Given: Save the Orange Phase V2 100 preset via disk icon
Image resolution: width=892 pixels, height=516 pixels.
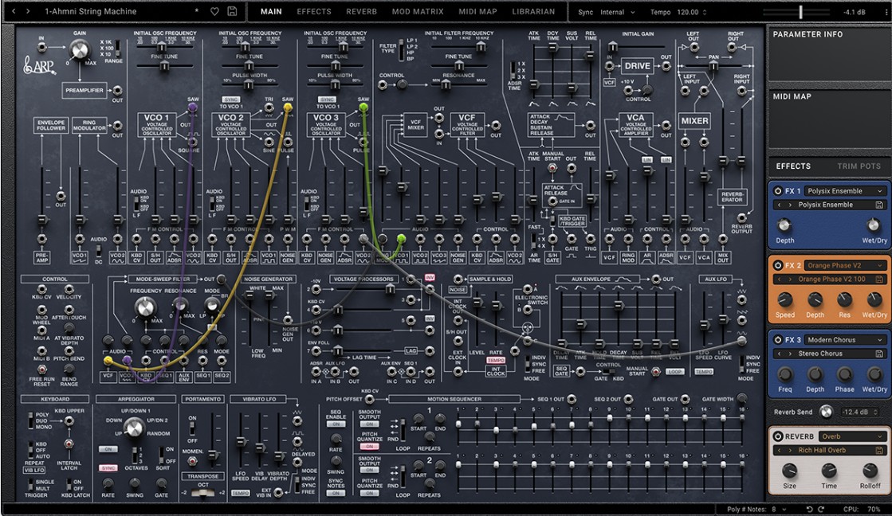Looking at the screenshot, I should coord(879,279).
